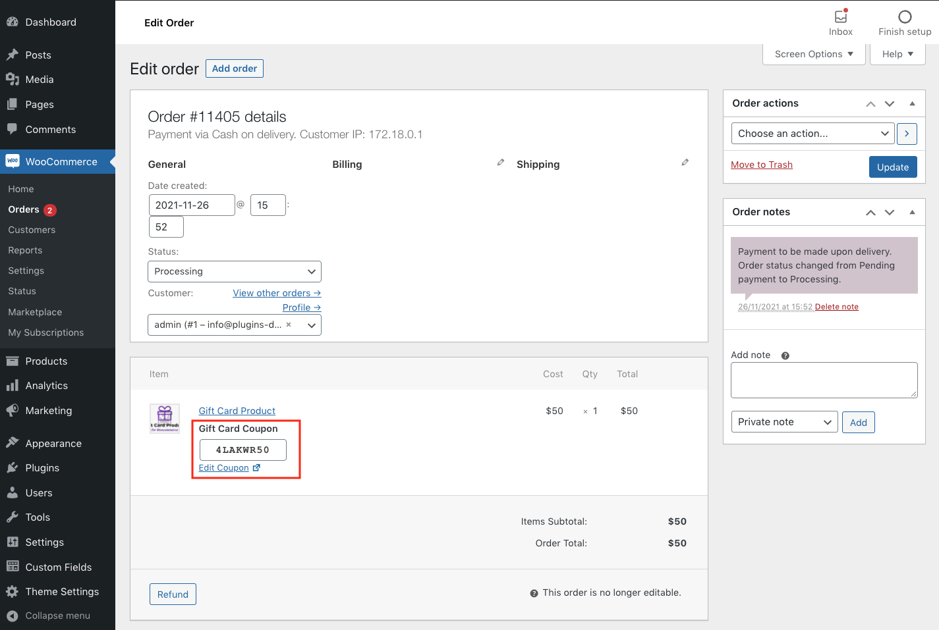This screenshot has height=630, width=939.
Task: Open the Dashboard speedometer icon
Action: pos(12,22)
